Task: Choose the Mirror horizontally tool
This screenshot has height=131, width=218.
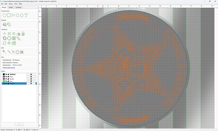Action: [x=18, y=34]
